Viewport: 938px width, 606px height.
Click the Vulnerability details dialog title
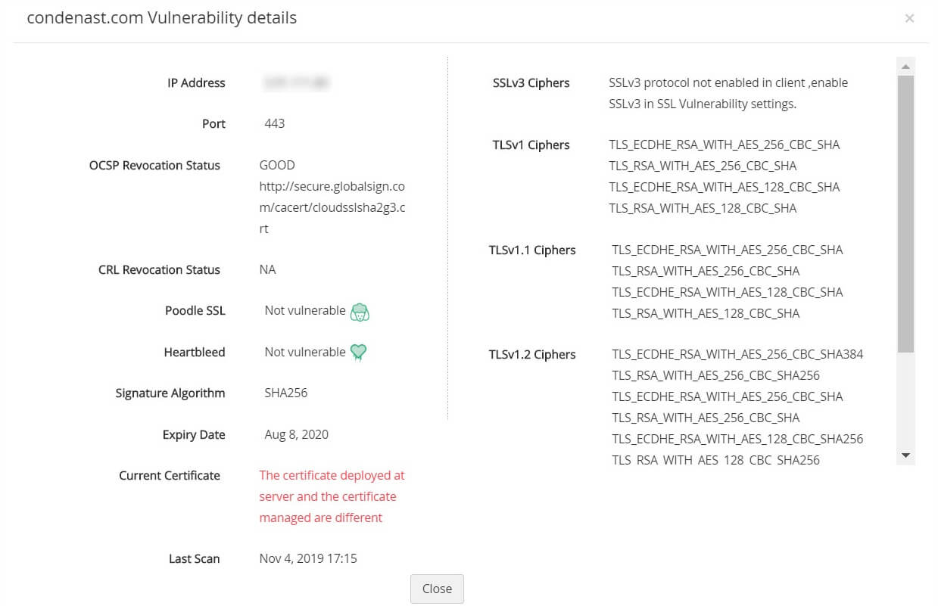pos(162,18)
